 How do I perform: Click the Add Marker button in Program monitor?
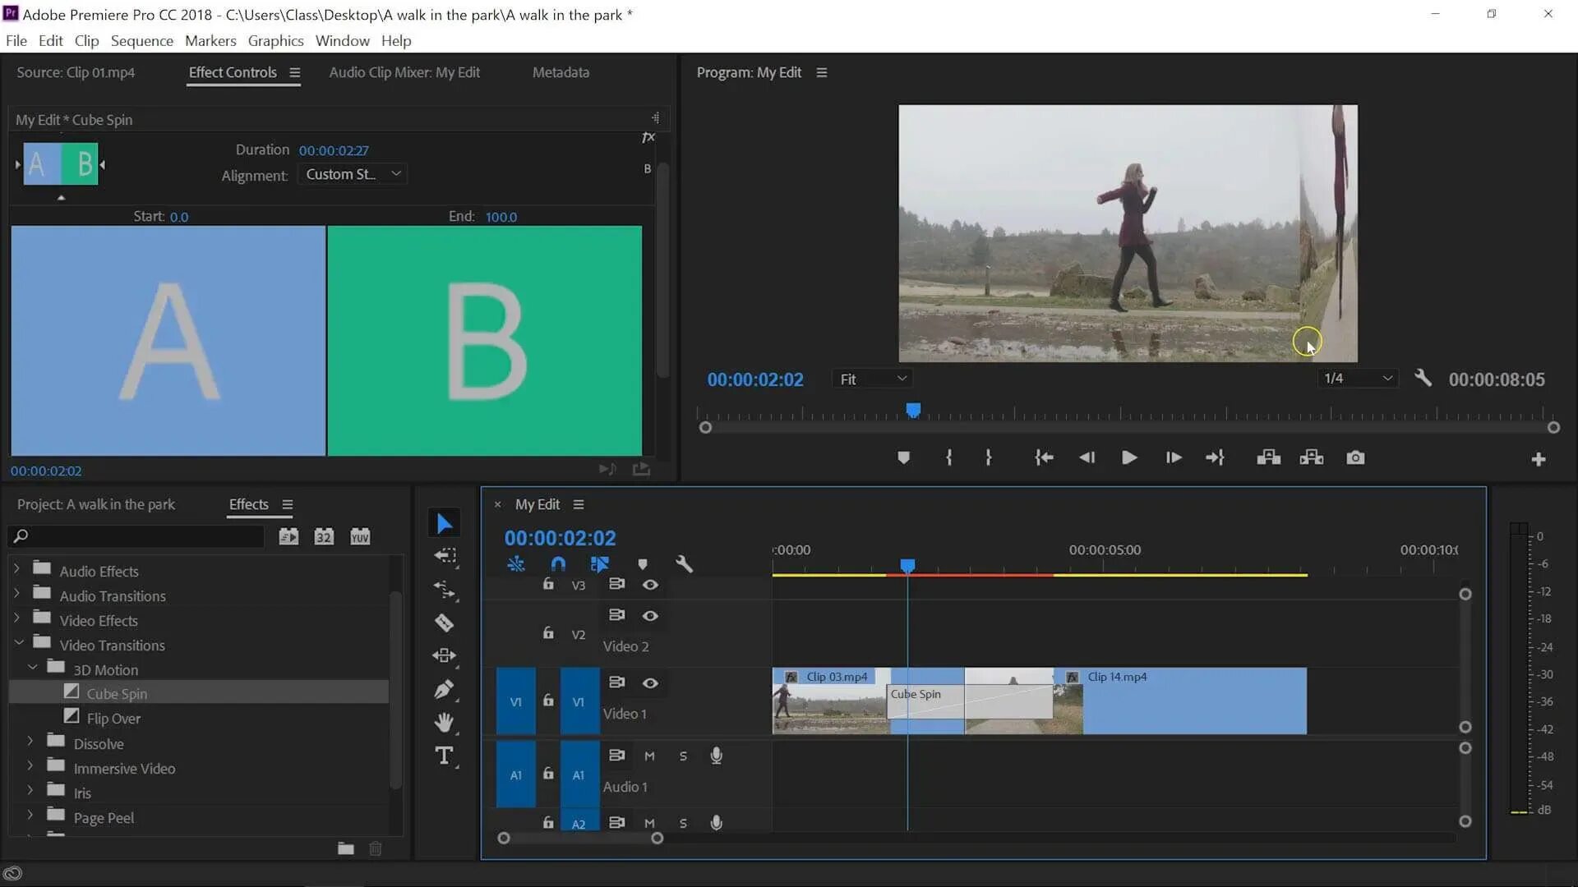pos(903,458)
